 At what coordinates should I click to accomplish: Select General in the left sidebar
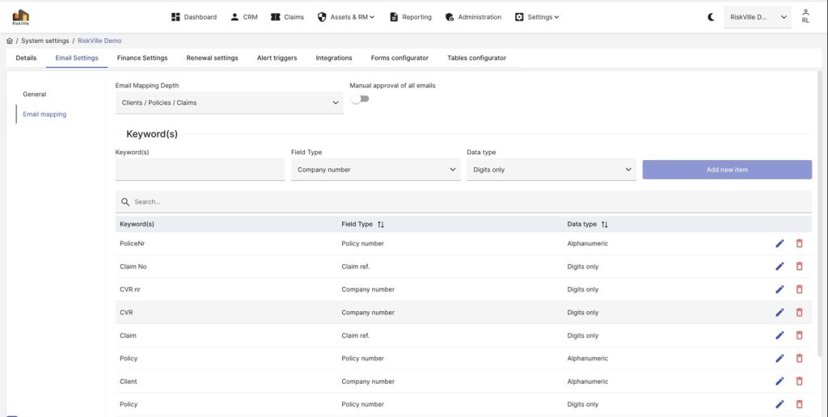35,95
